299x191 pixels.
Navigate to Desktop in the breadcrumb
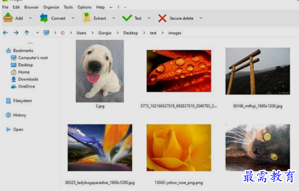[x=130, y=33]
